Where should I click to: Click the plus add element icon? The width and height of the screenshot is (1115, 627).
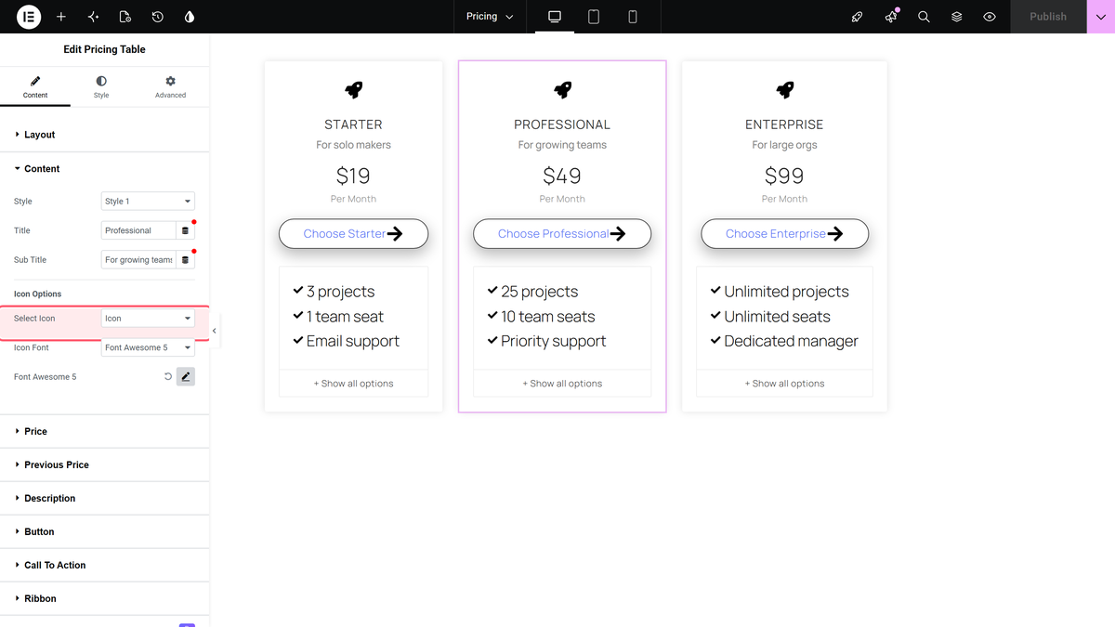pyautogui.click(x=61, y=17)
